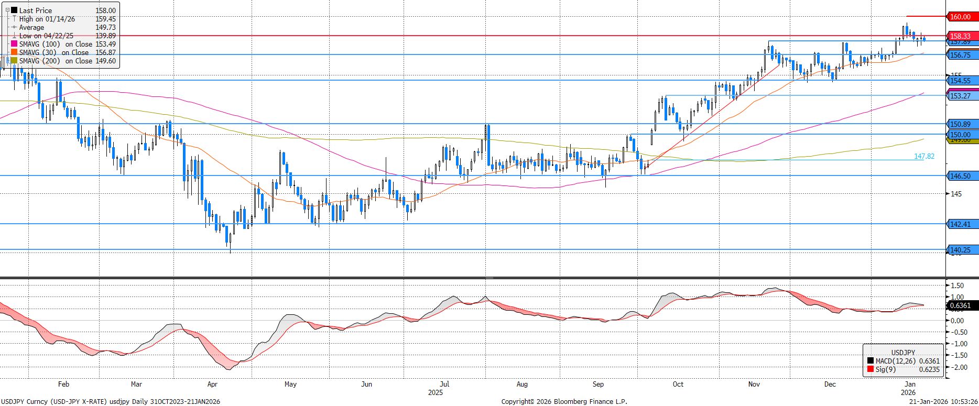Select the 150.89 horizontal line label
The width and height of the screenshot is (979, 406).
point(961,124)
